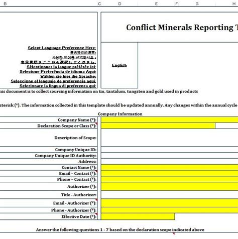The image size is (238, 239).
Task: Select column D header
Action: (120, 4)
